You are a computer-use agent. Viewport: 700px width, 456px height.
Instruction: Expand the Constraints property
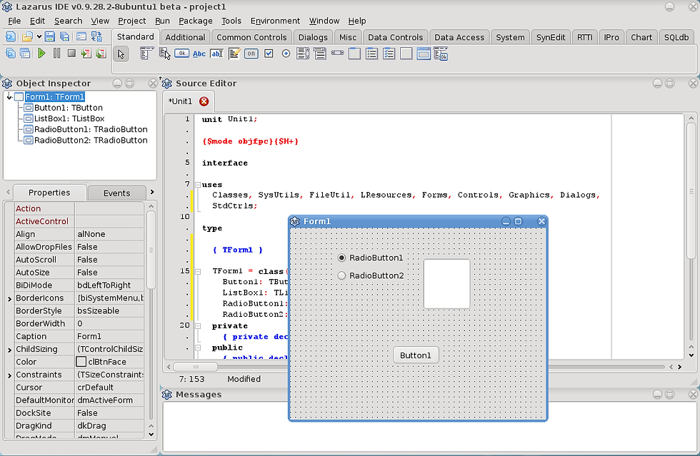point(9,375)
